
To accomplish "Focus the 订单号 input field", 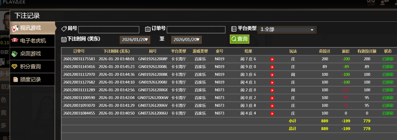I will pyautogui.click(x=196, y=30).
